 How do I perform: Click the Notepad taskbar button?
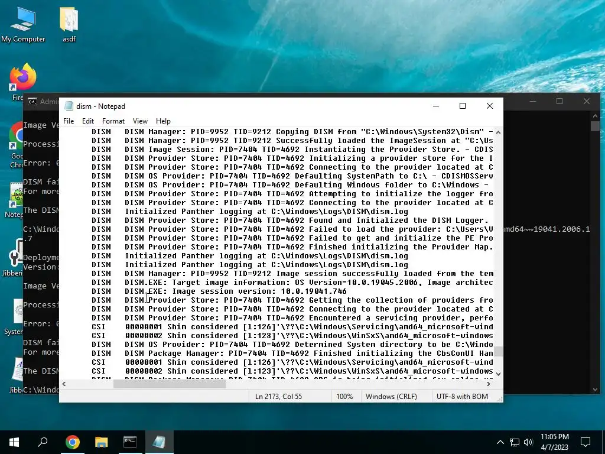point(159,442)
